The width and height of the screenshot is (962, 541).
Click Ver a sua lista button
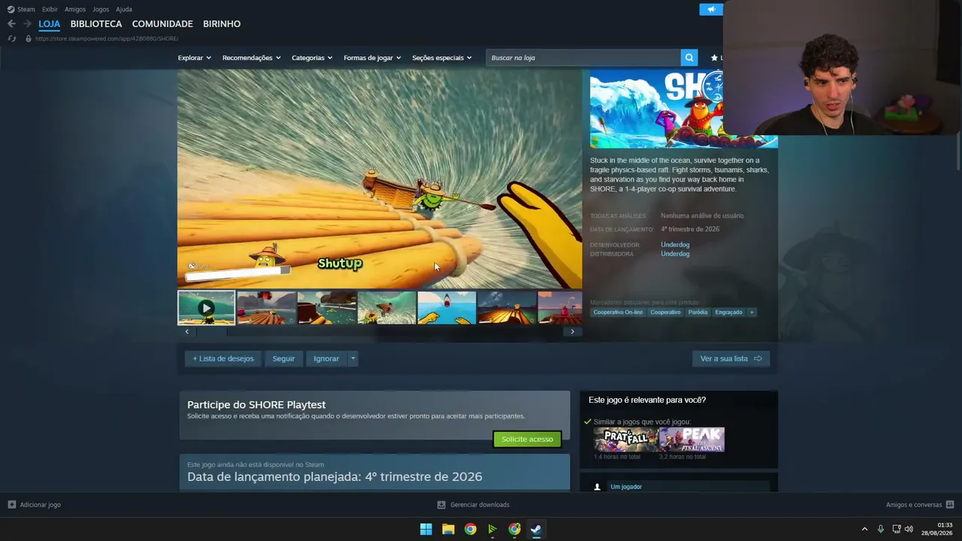tap(731, 358)
